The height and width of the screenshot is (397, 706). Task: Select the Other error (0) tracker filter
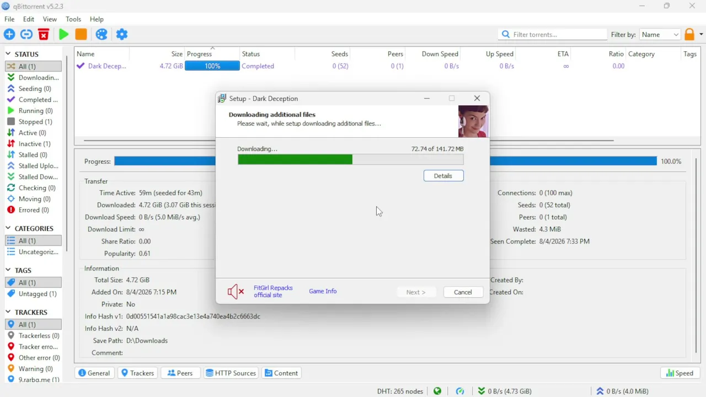33,357
